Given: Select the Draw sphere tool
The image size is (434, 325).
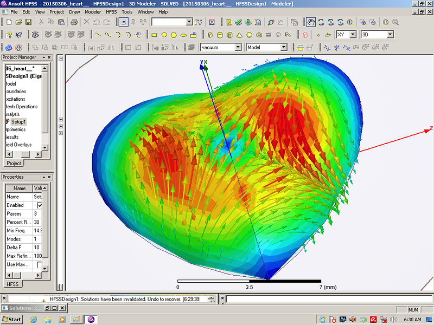Looking at the screenshot, I should (x=250, y=35).
